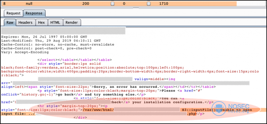Click the '</select></table></table></table>' line
Viewport: 267px width, 124px height.
point(75,60)
